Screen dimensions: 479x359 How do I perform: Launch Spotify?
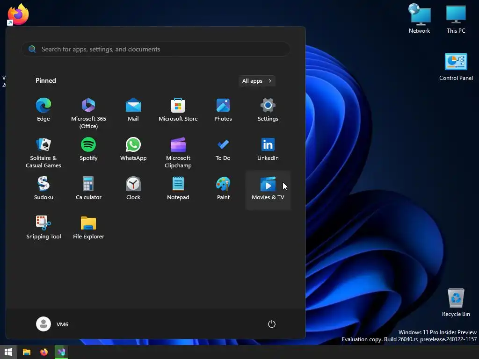(x=88, y=149)
